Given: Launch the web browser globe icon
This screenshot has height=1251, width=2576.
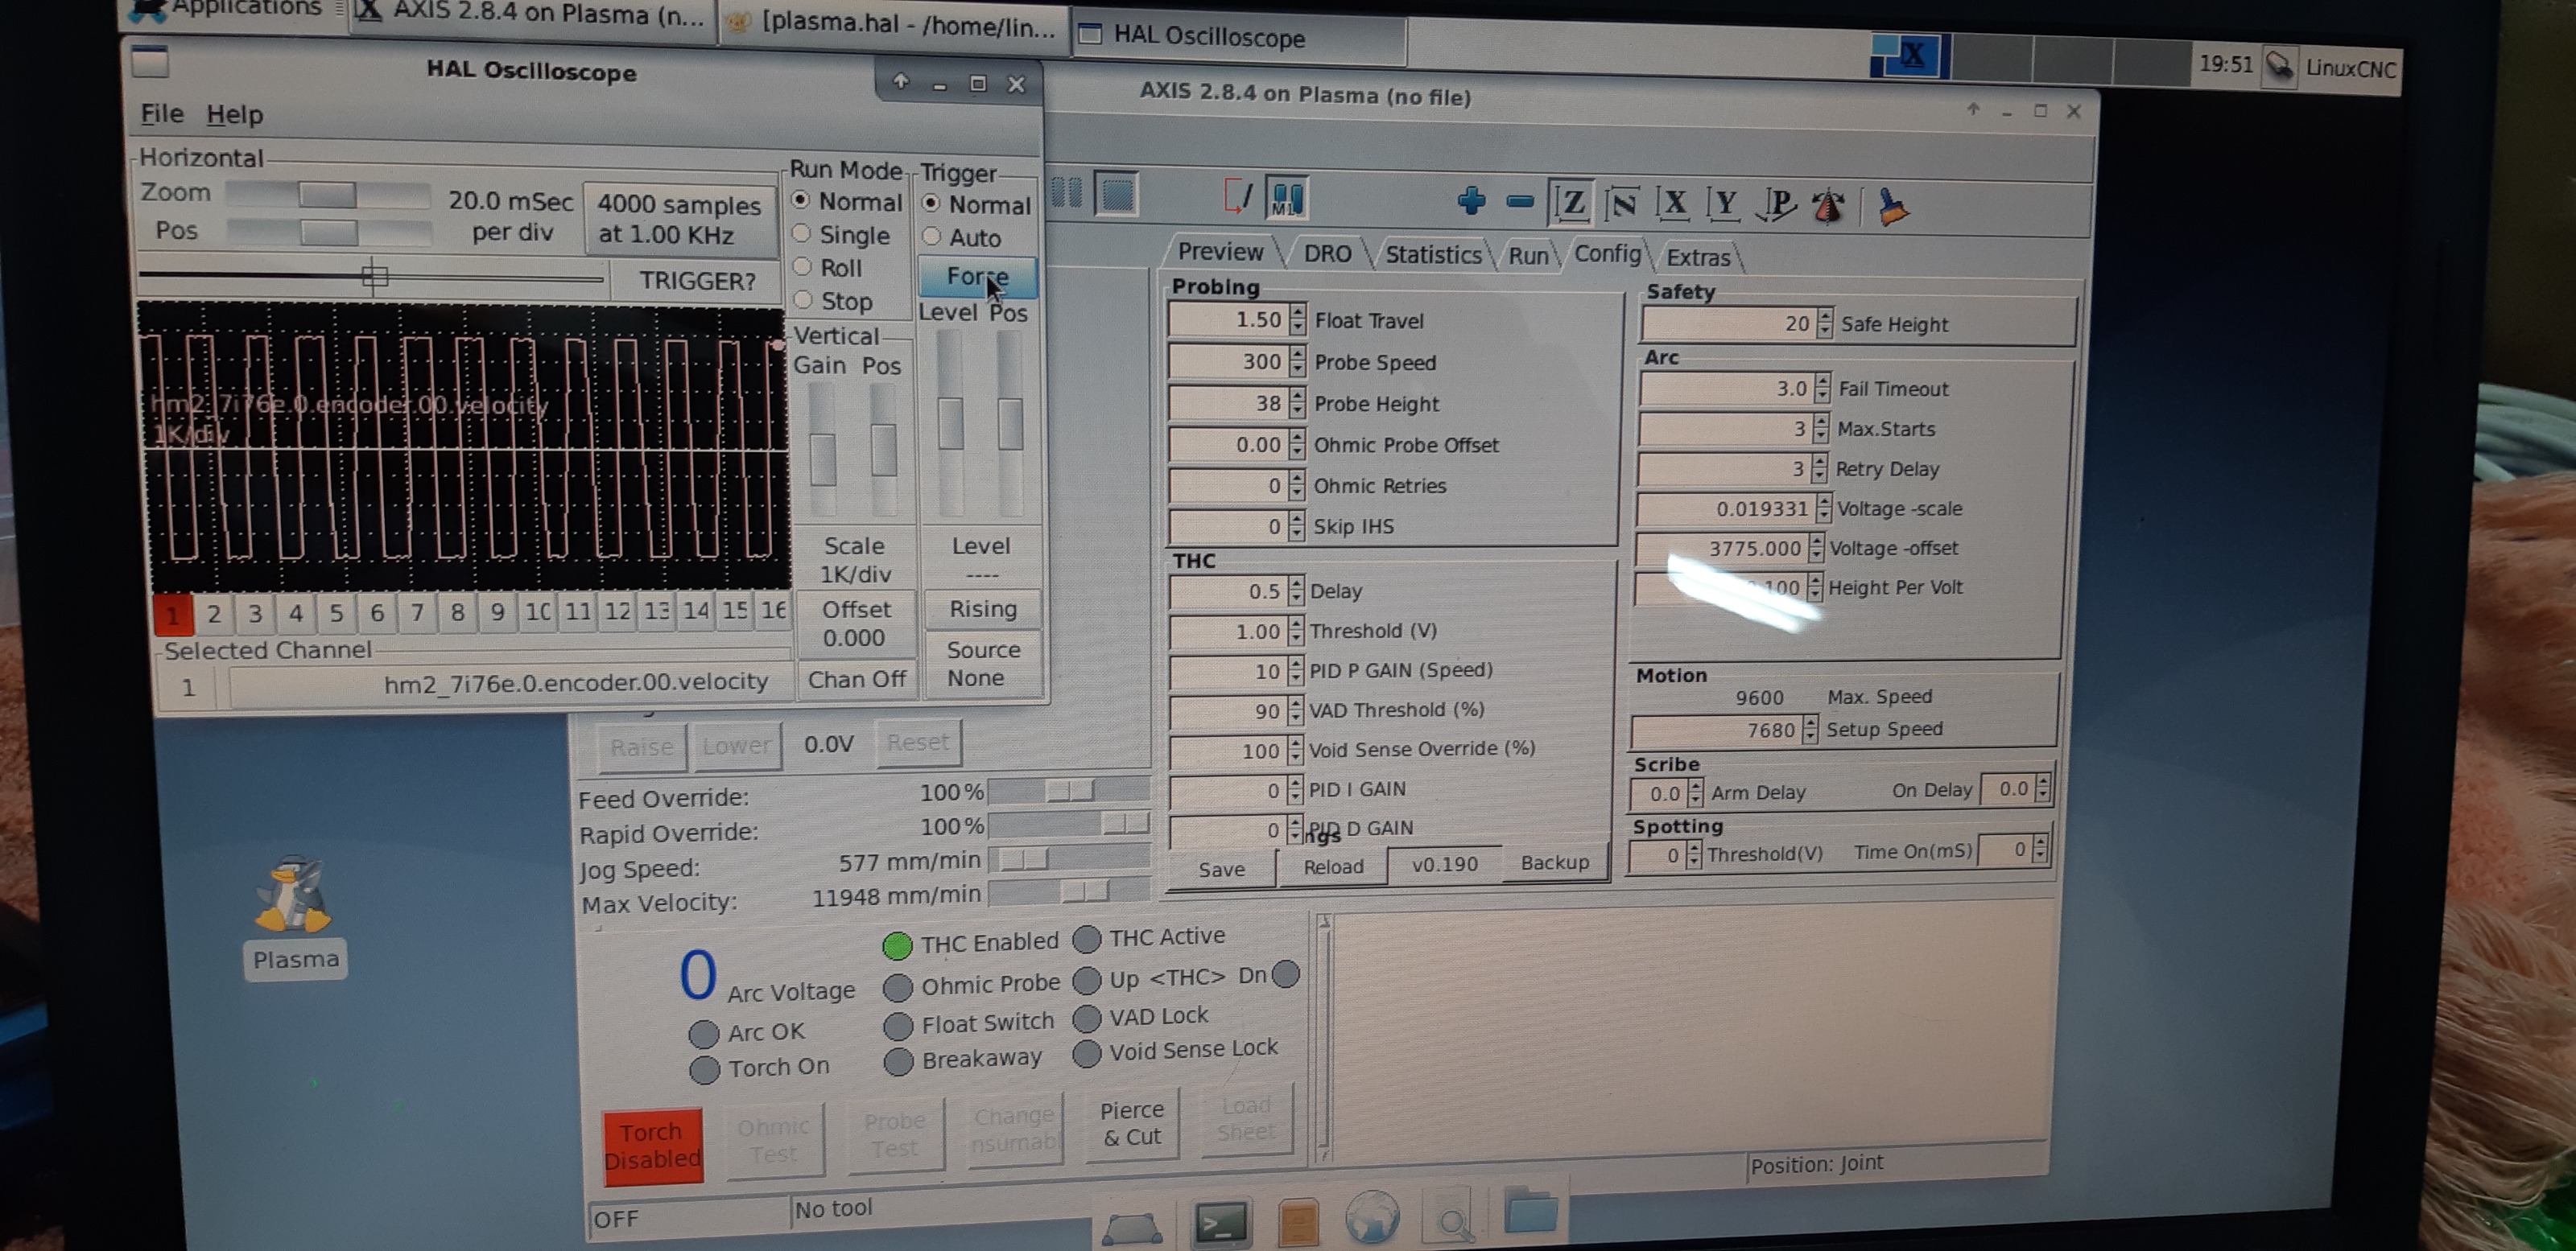Looking at the screenshot, I should tap(1372, 1217).
